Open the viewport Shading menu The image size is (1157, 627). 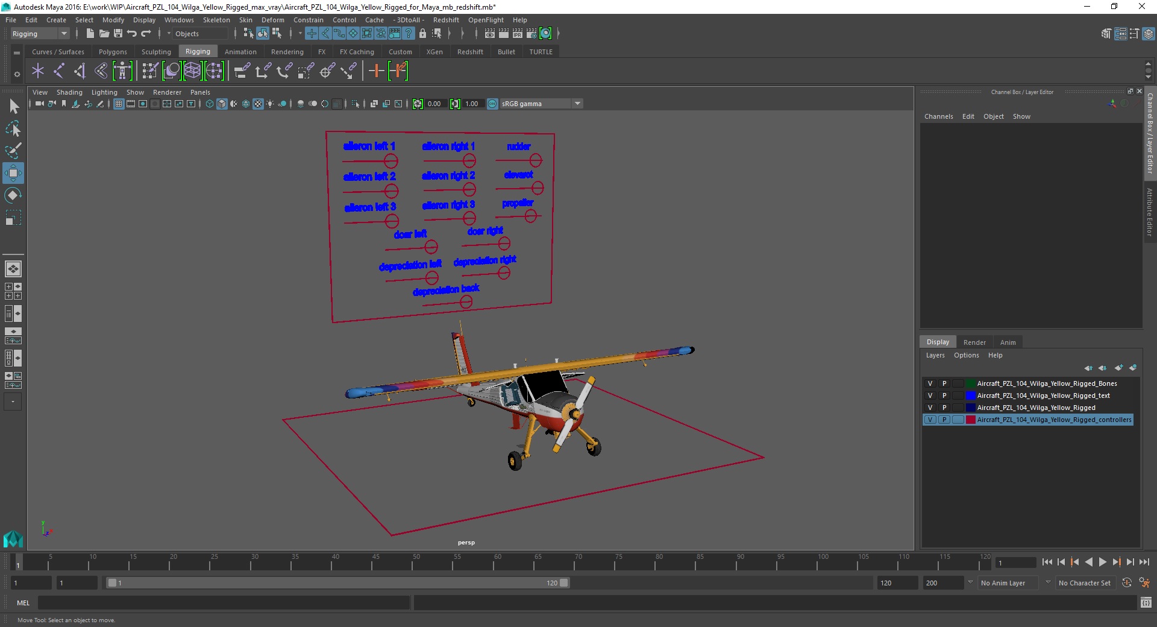pyautogui.click(x=69, y=92)
